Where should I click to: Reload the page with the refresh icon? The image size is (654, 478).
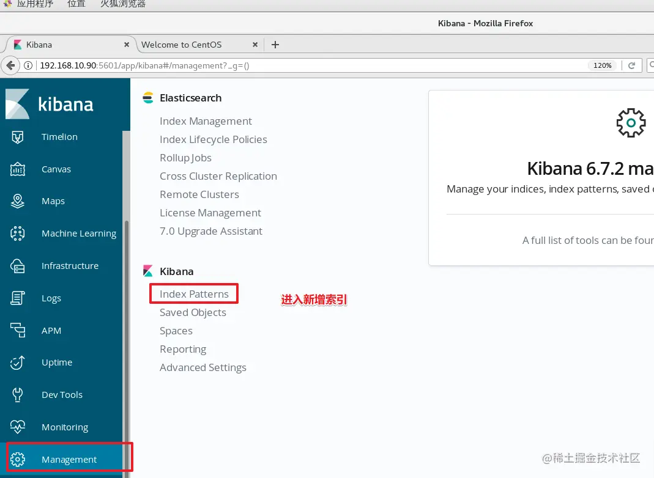631,65
